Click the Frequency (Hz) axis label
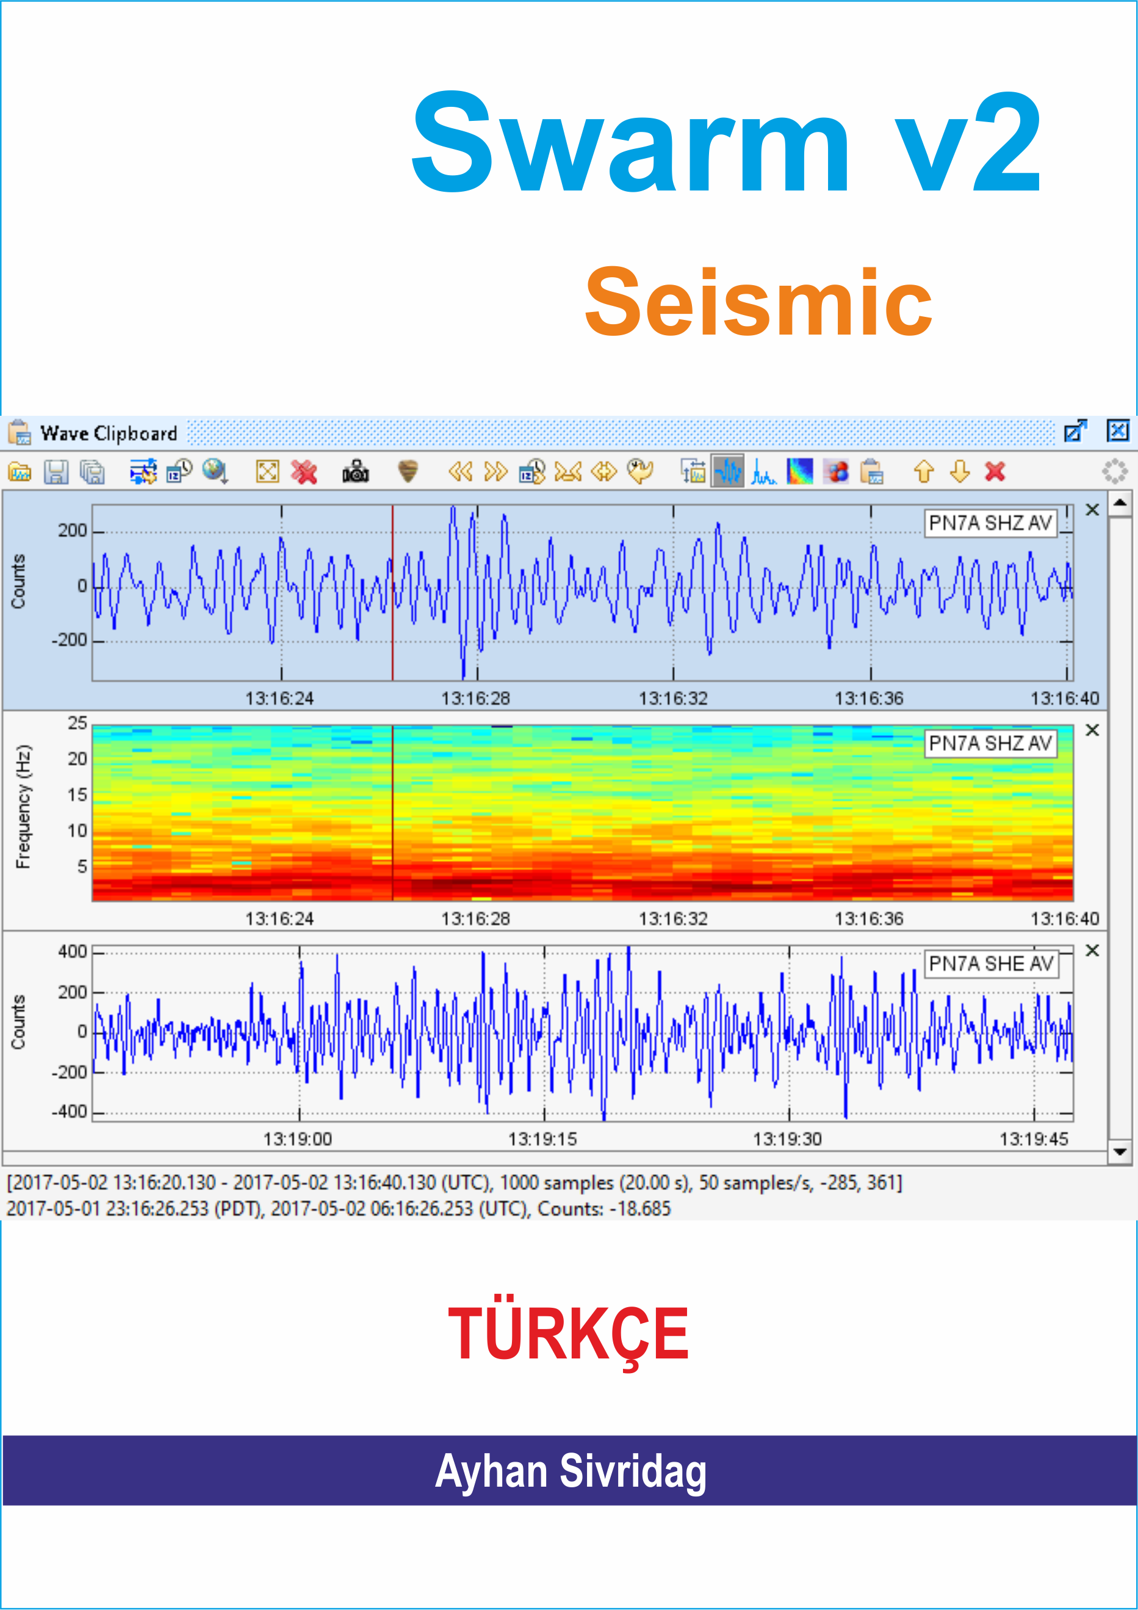The image size is (1138, 1610). point(23,807)
